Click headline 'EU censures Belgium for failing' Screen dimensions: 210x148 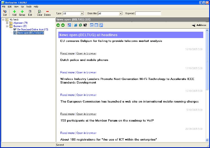(111, 41)
